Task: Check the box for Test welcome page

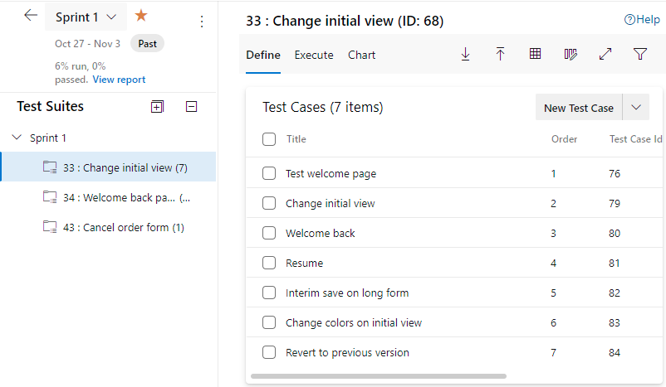Action: coord(269,174)
